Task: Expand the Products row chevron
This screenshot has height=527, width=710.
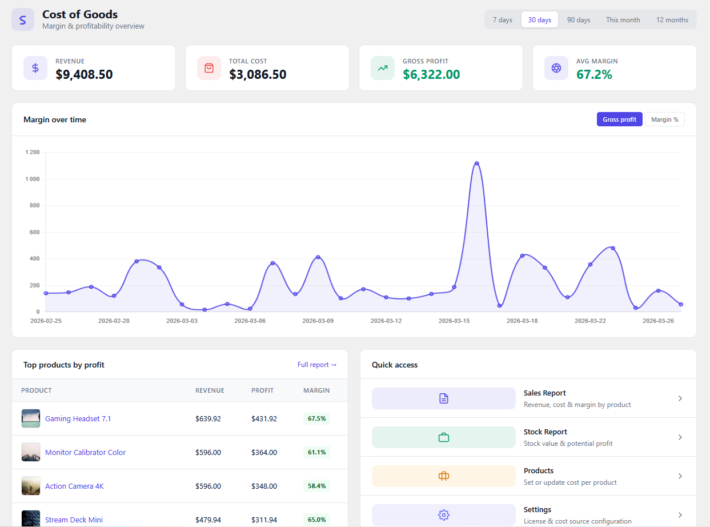Action: pos(680,476)
